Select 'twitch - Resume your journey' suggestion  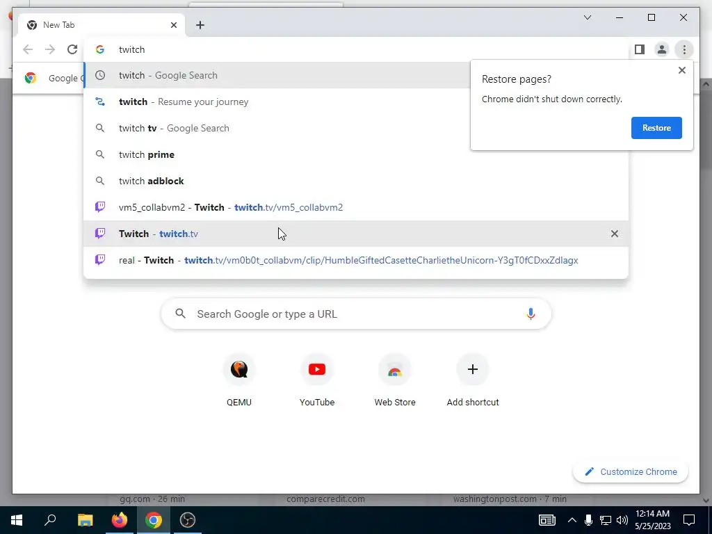[x=277, y=102]
